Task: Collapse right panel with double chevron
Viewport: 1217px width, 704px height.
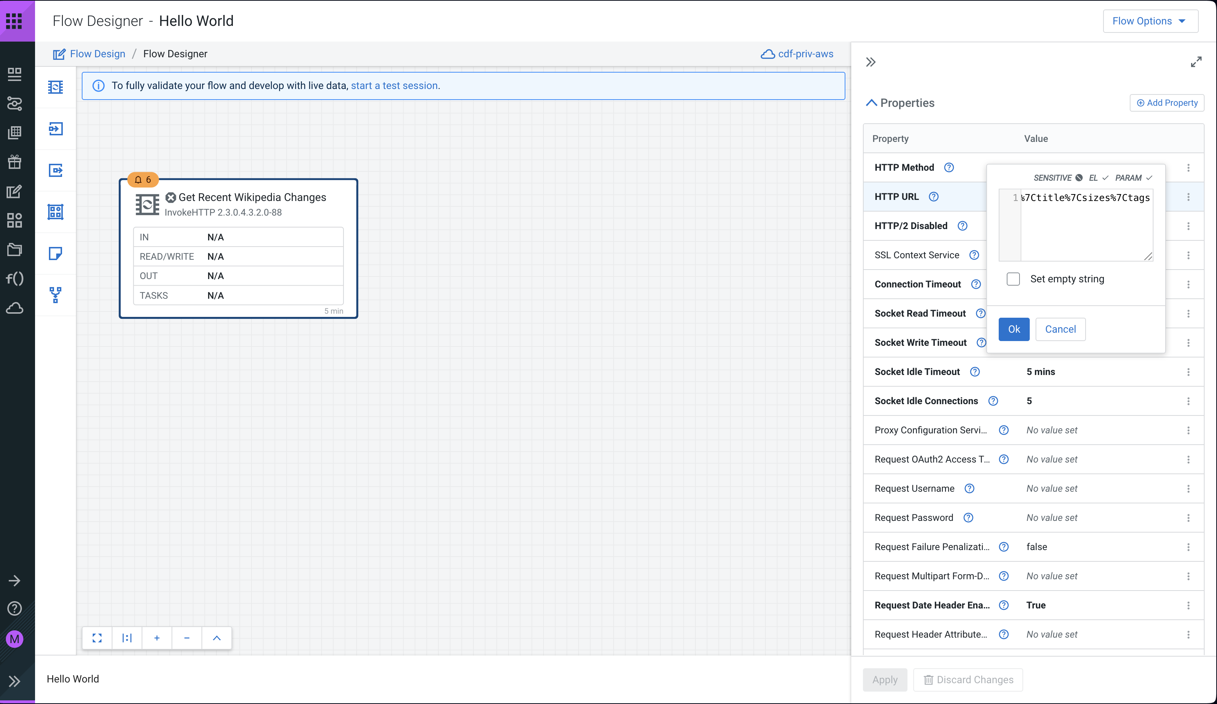Action: pos(870,62)
